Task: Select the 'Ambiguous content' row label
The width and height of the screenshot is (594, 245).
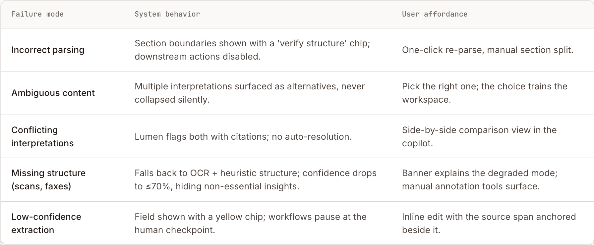Action: (x=53, y=93)
